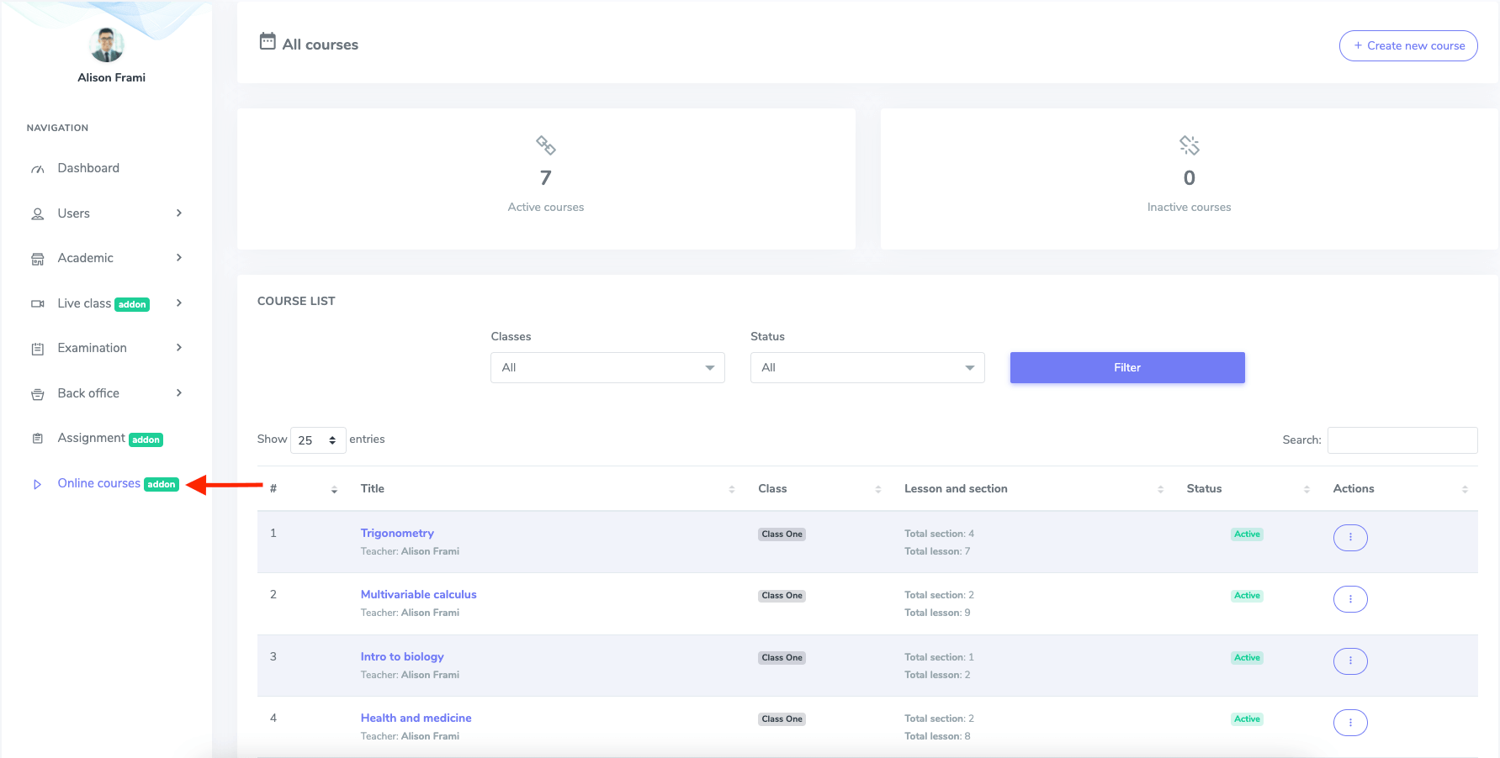Open the Classes filter dropdown
This screenshot has width=1500, height=758.
tap(607, 367)
